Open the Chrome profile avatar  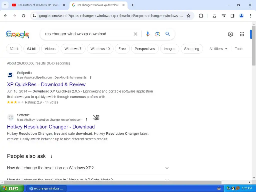[241, 16]
